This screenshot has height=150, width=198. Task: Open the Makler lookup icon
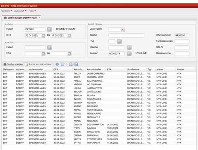point(129,54)
